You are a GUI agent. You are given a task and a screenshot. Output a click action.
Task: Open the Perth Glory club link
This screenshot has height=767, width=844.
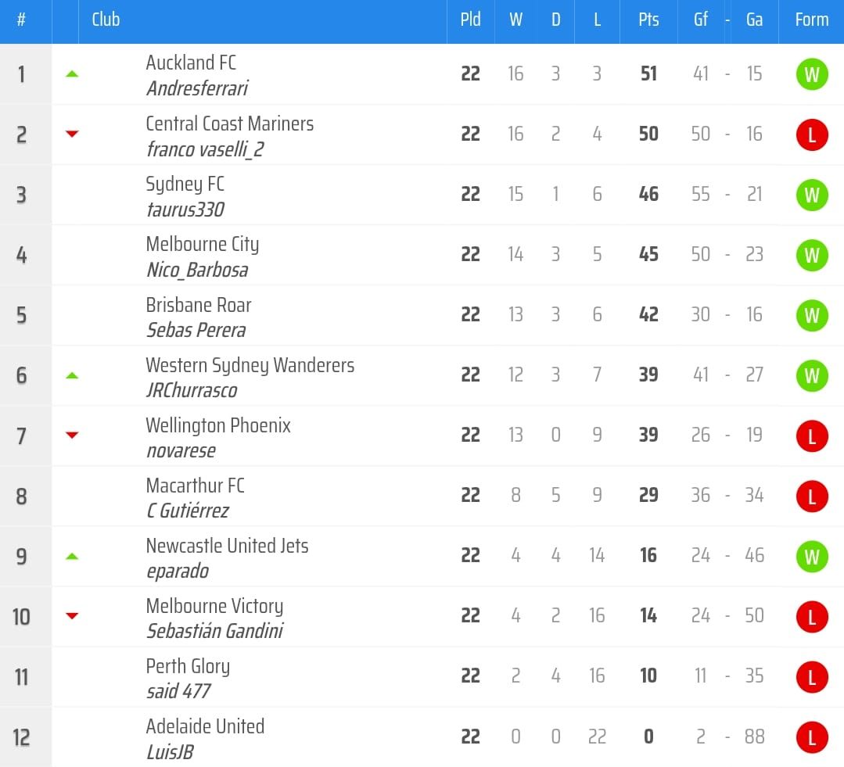click(188, 666)
